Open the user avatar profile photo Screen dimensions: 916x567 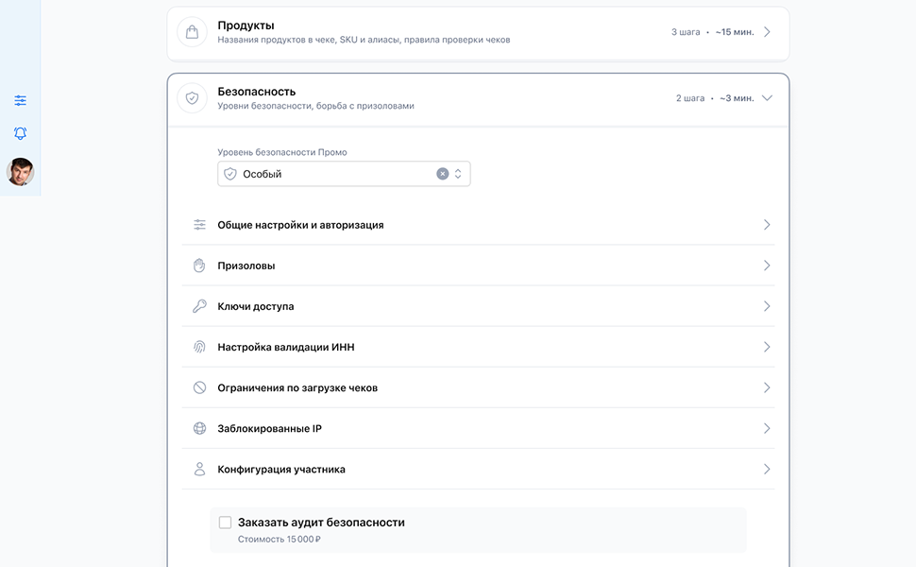click(x=21, y=172)
